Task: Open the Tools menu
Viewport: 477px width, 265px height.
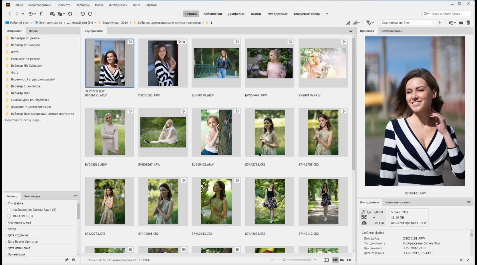Action: (118, 5)
